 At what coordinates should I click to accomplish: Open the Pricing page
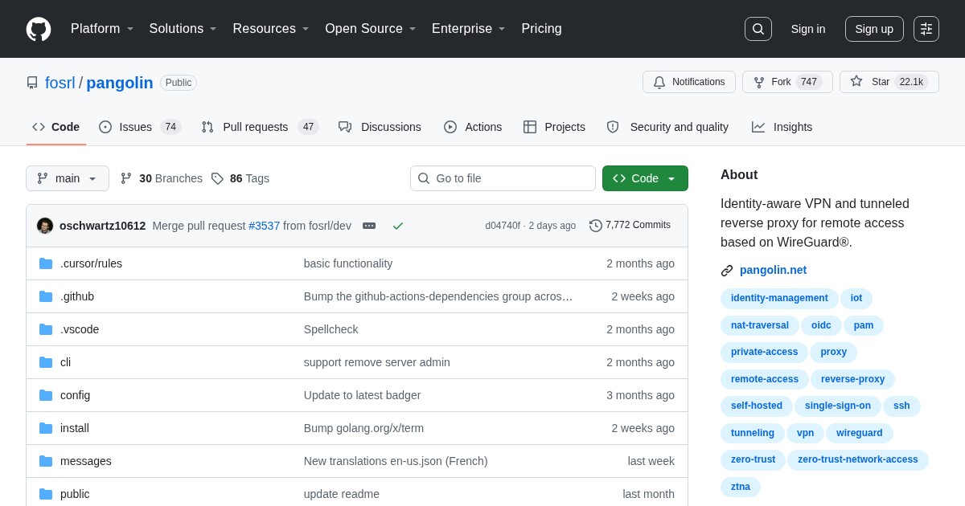pyautogui.click(x=541, y=29)
